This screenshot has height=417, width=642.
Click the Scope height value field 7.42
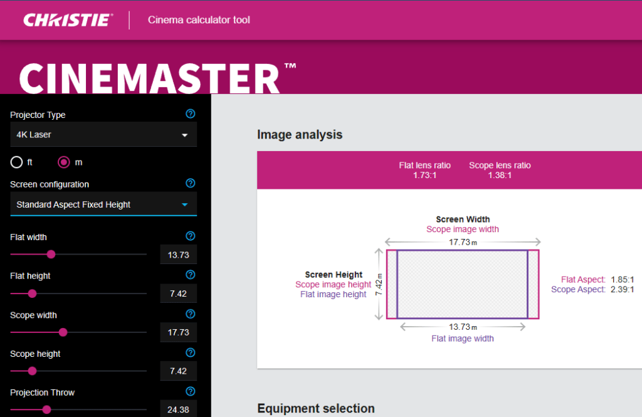(179, 371)
